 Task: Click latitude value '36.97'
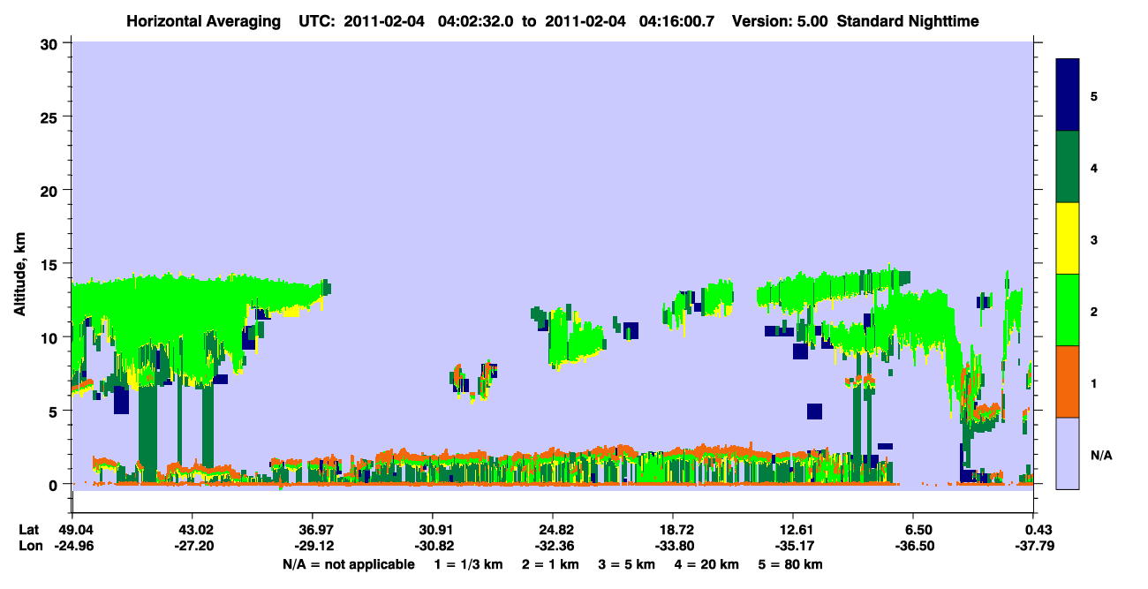313,530
